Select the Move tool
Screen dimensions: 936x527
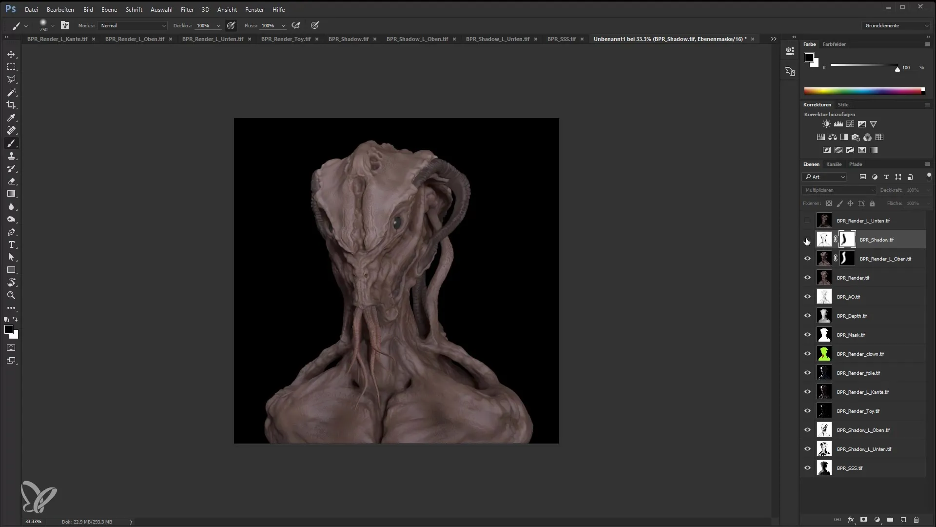[11, 54]
